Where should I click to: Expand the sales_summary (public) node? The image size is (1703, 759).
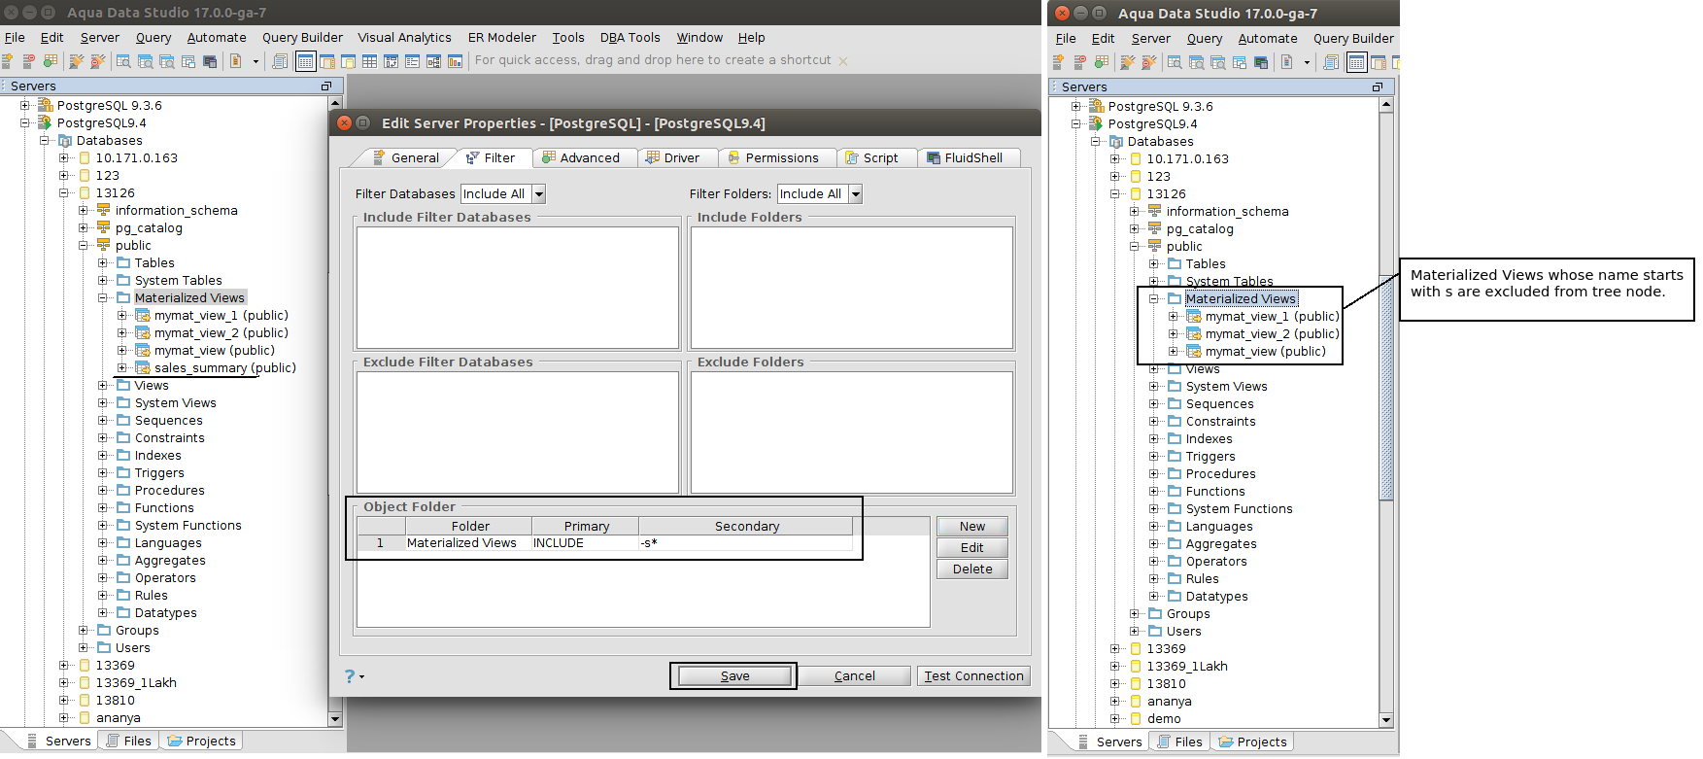[x=122, y=368]
